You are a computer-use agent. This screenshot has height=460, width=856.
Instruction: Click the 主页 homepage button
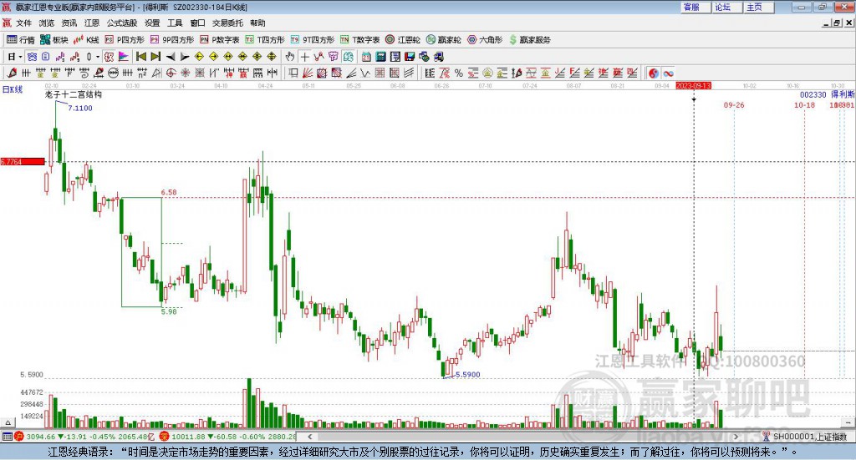click(x=758, y=7)
